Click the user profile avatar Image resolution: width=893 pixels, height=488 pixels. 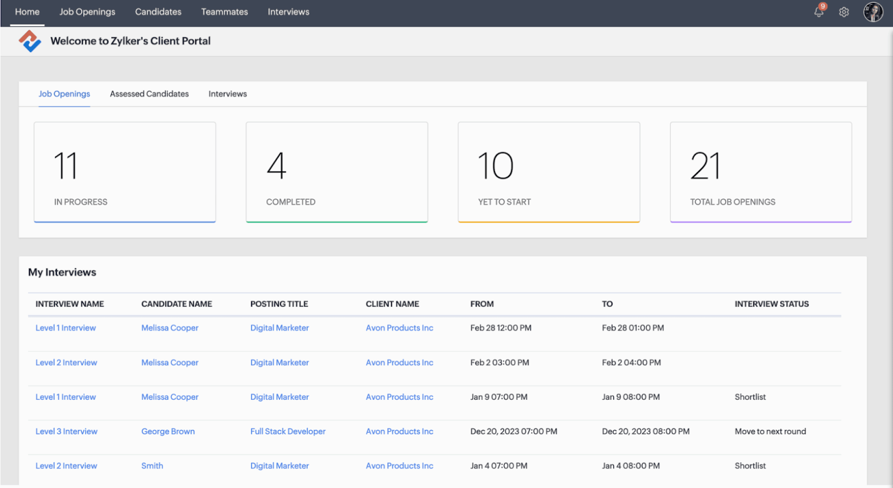873,12
